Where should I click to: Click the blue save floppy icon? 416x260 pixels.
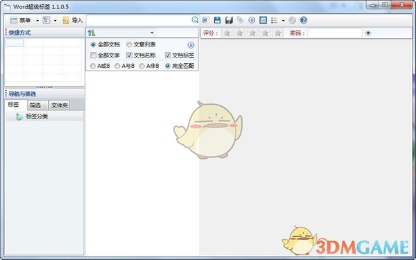point(217,20)
